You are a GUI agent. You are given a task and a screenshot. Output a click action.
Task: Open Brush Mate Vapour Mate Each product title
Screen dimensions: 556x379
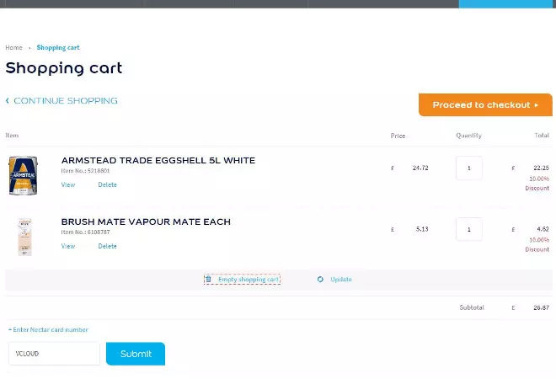tap(146, 222)
